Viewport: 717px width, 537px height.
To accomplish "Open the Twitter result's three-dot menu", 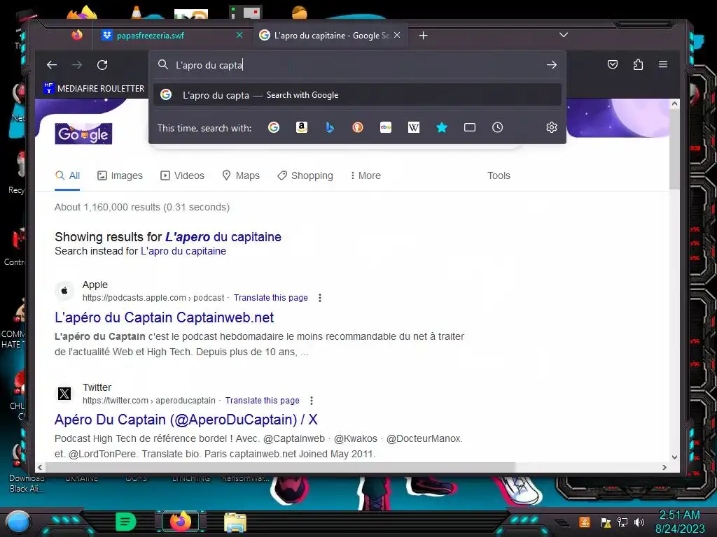I will (x=312, y=401).
